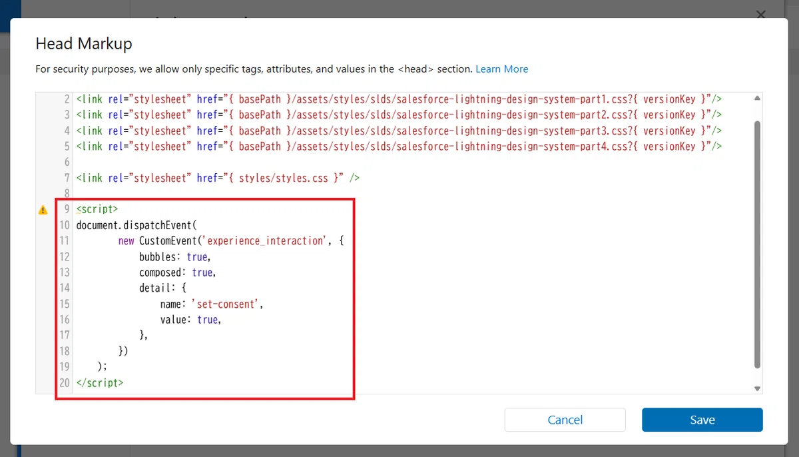Click the design-system-part4.css line
The image size is (799, 457).
click(x=399, y=146)
